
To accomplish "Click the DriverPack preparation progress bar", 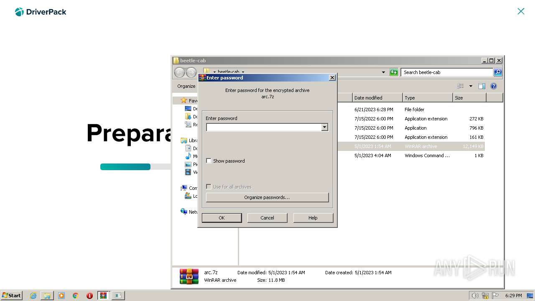I will click(x=135, y=167).
